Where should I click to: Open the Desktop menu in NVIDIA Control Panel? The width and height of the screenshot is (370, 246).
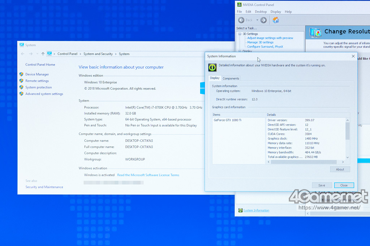click(261, 12)
